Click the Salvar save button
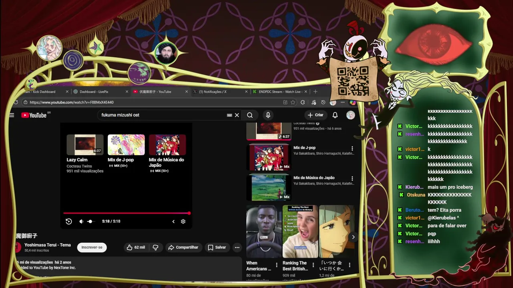513x288 pixels. [217, 247]
